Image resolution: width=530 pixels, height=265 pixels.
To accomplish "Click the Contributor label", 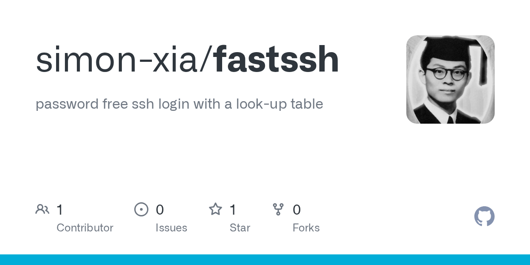I will 85,228.
